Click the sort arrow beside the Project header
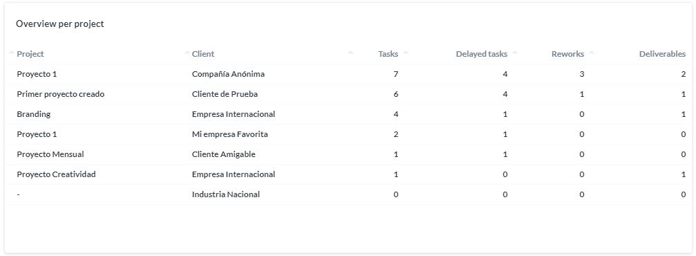The width and height of the screenshot is (696, 256). (12, 53)
